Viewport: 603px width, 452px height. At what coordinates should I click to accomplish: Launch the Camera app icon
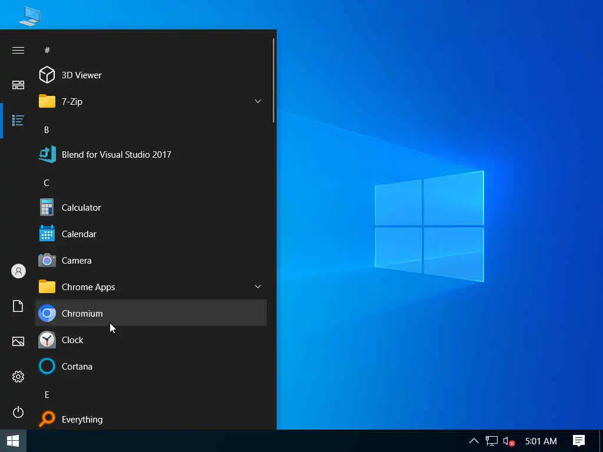pos(47,261)
